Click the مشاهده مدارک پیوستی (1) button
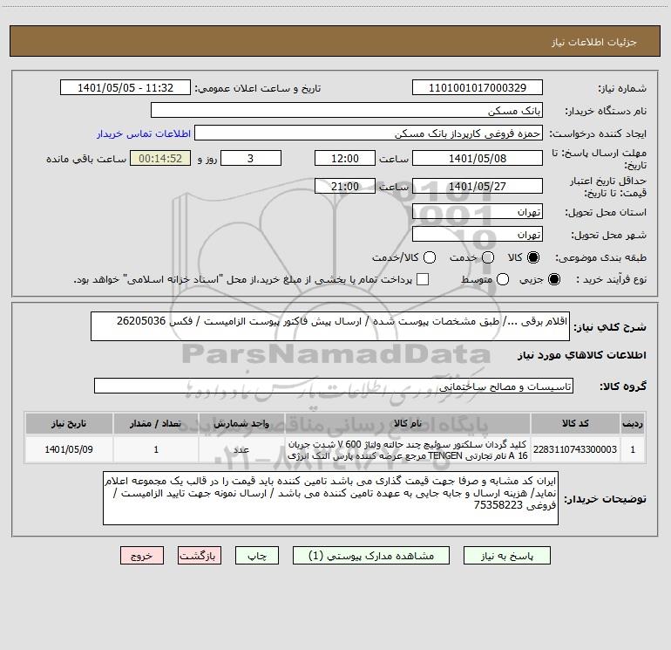This screenshot has height=650, width=671. point(371,556)
